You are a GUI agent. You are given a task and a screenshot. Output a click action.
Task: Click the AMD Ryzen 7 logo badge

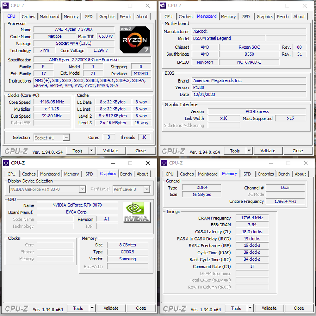tap(135, 40)
